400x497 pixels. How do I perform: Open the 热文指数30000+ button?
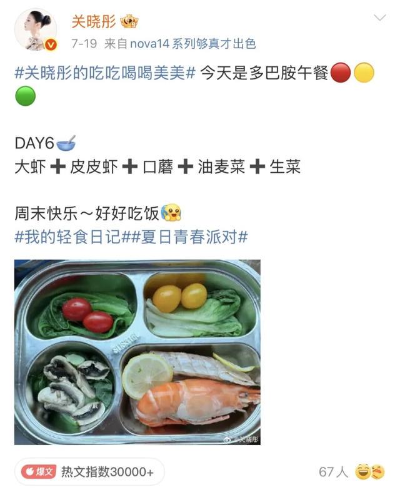[89, 471]
